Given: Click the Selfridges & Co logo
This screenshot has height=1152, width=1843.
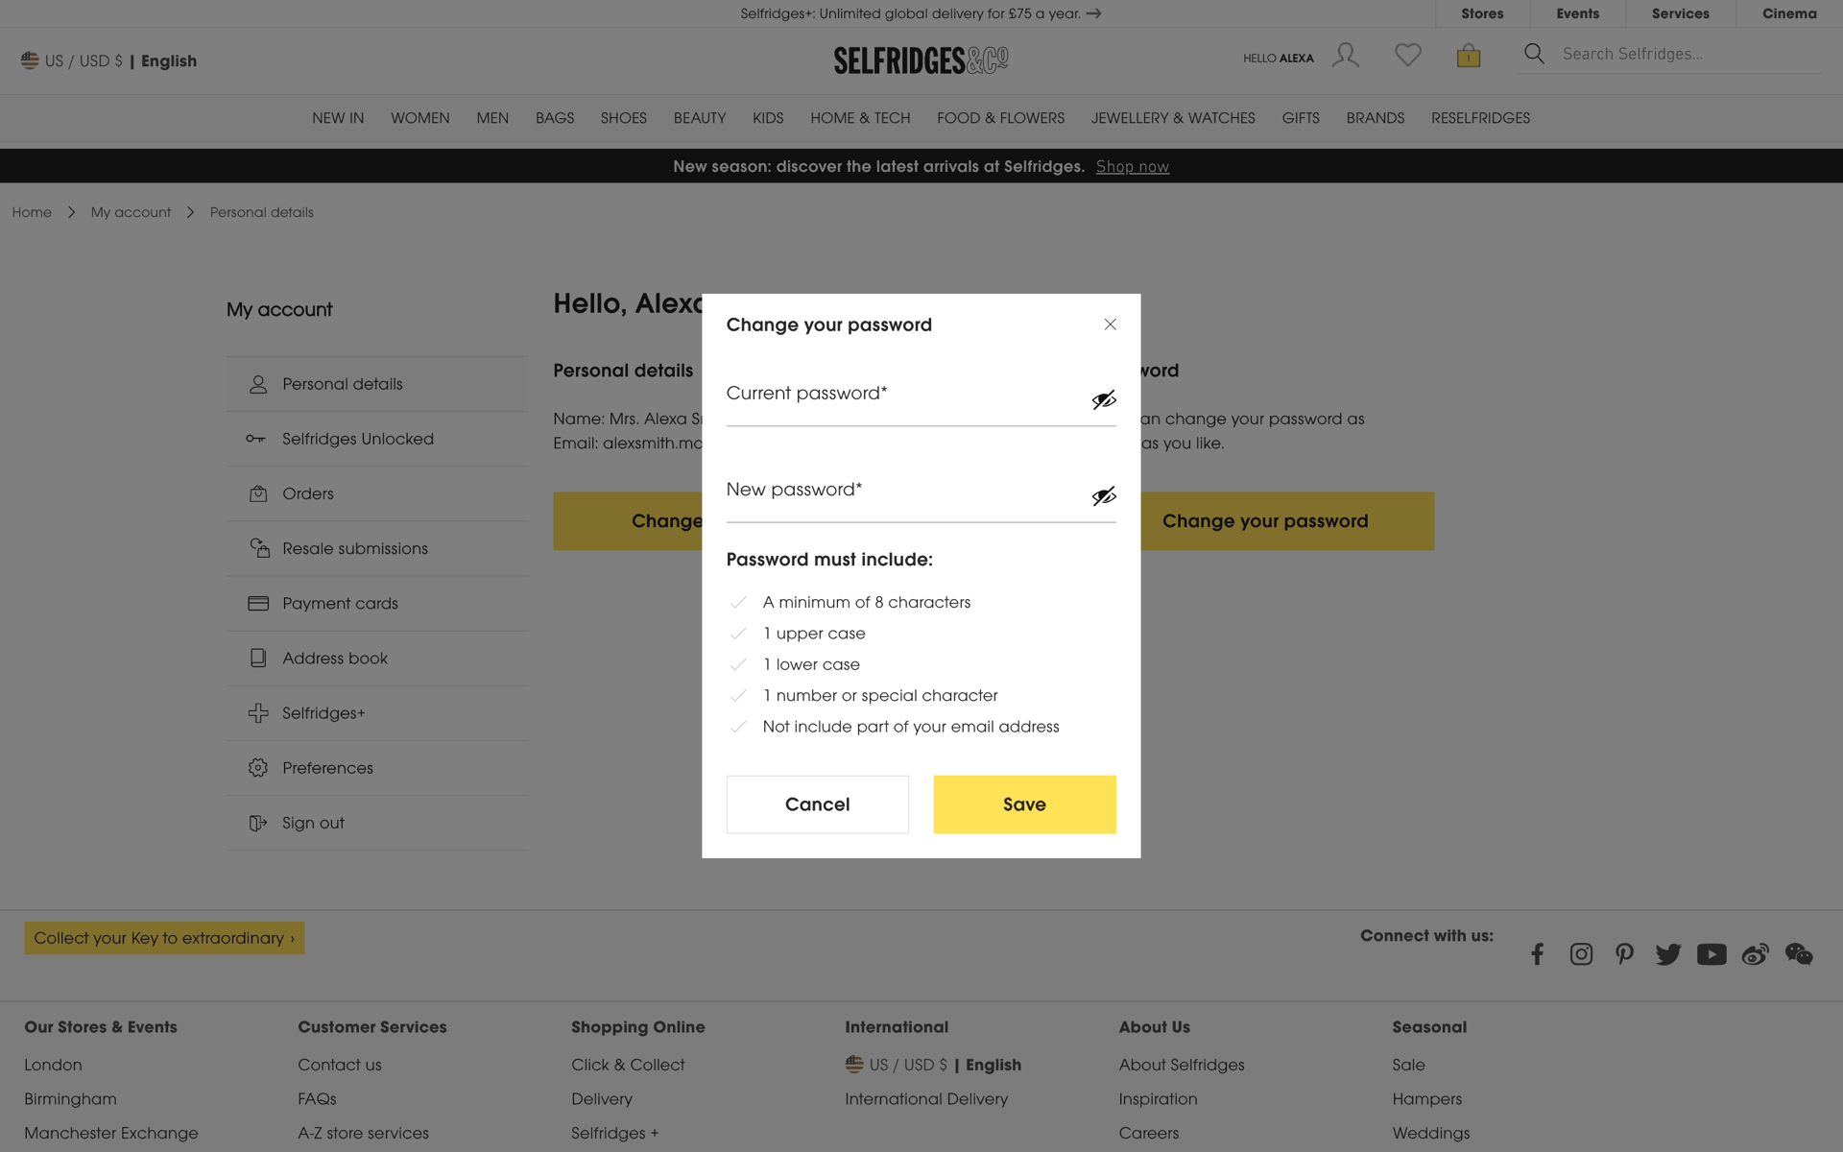Looking at the screenshot, I should click(921, 60).
